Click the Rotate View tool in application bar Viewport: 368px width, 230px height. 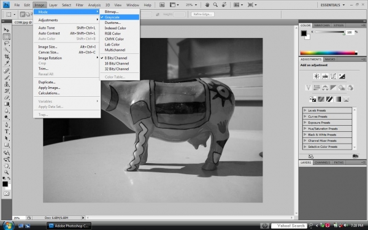pyautogui.click(x=224, y=5)
